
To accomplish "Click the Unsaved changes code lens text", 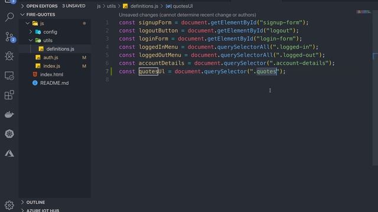I will point(187,15).
